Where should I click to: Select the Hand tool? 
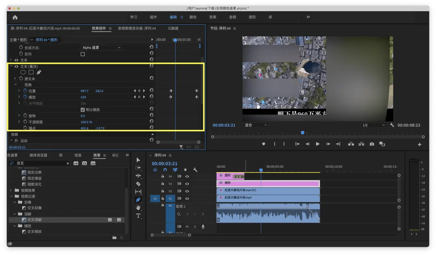[138, 208]
